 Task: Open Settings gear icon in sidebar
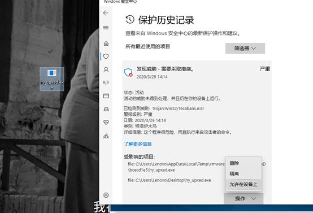(106, 195)
